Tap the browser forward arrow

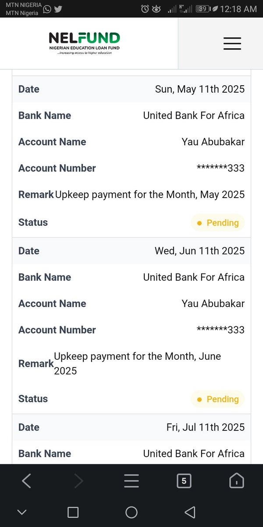[x=79, y=481]
